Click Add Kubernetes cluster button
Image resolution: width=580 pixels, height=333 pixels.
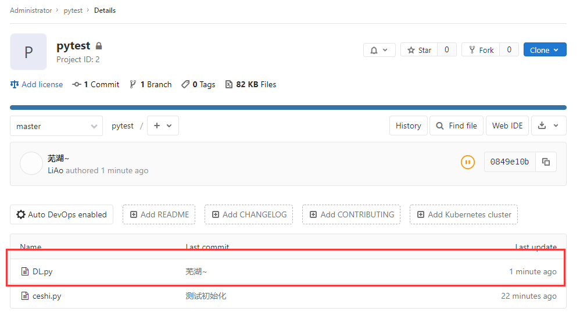[x=464, y=214]
